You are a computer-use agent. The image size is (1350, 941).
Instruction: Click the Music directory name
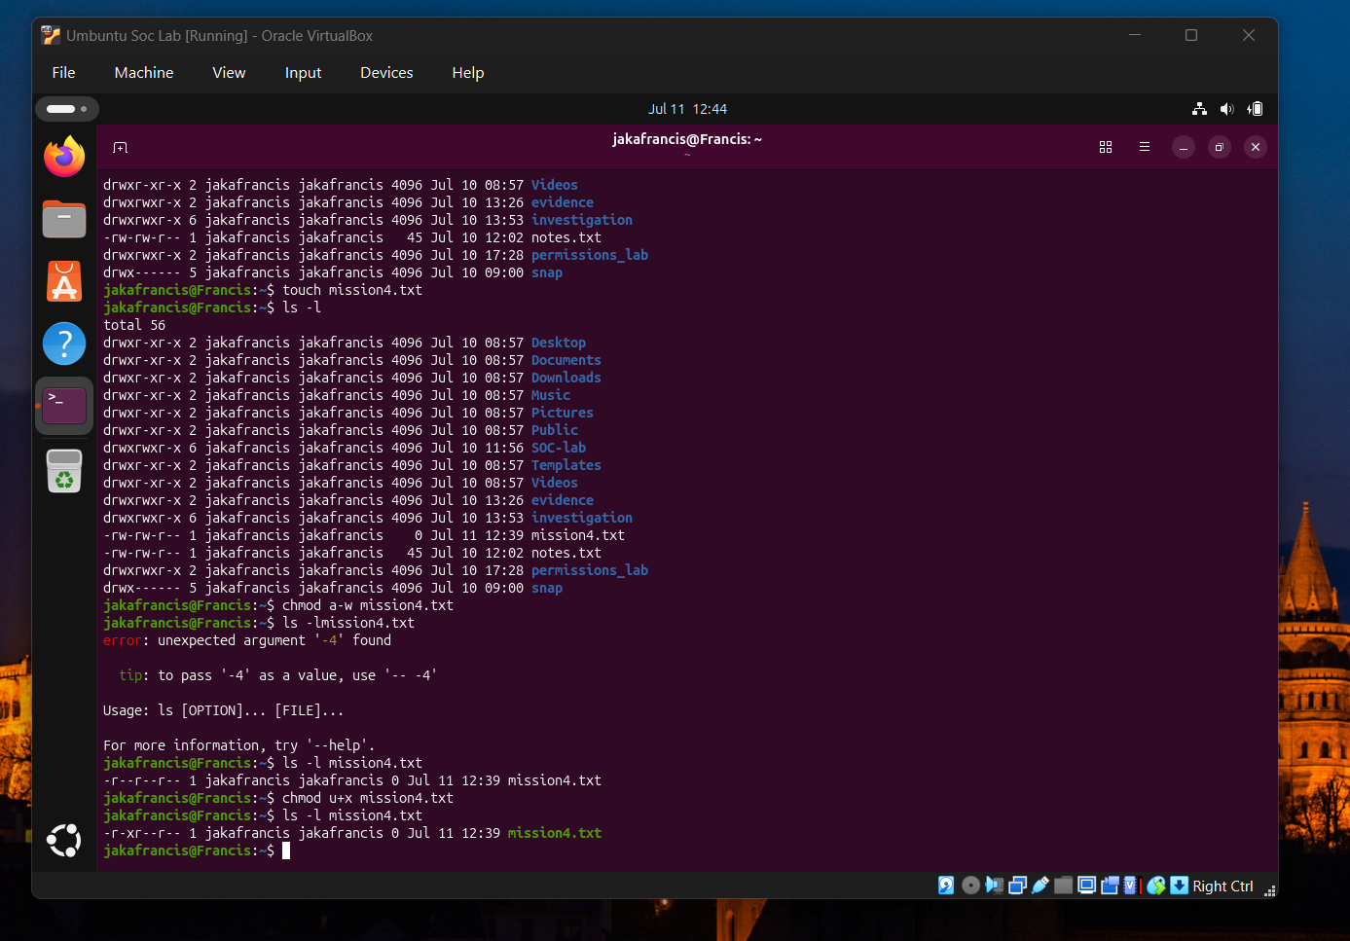coord(551,395)
